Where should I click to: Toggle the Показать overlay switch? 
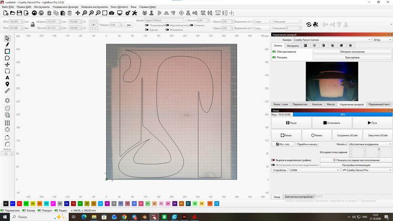coord(274,57)
